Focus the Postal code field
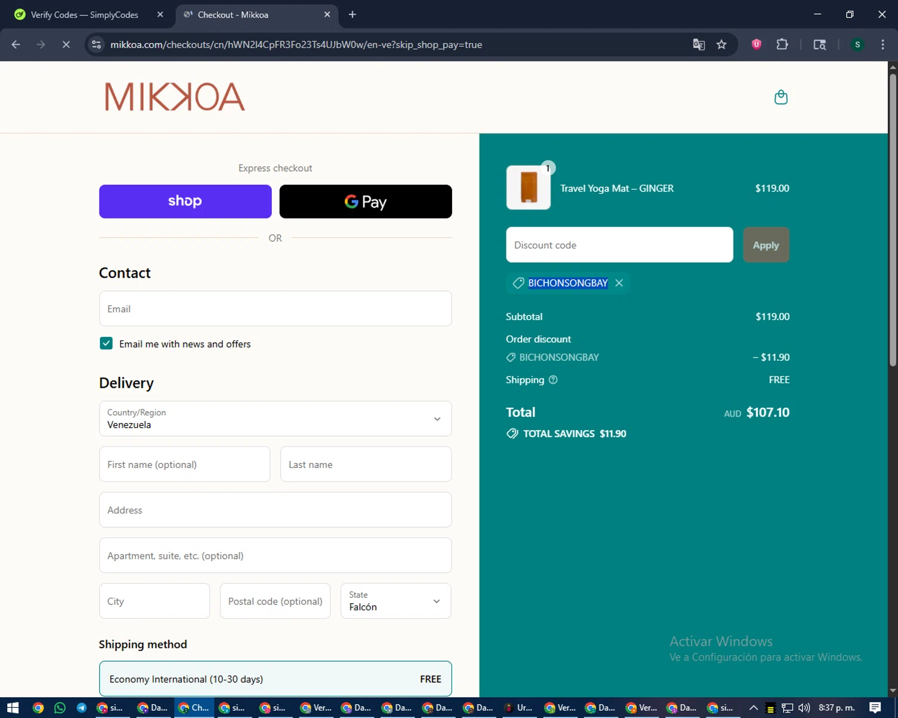This screenshot has width=898, height=718. coord(275,601)
